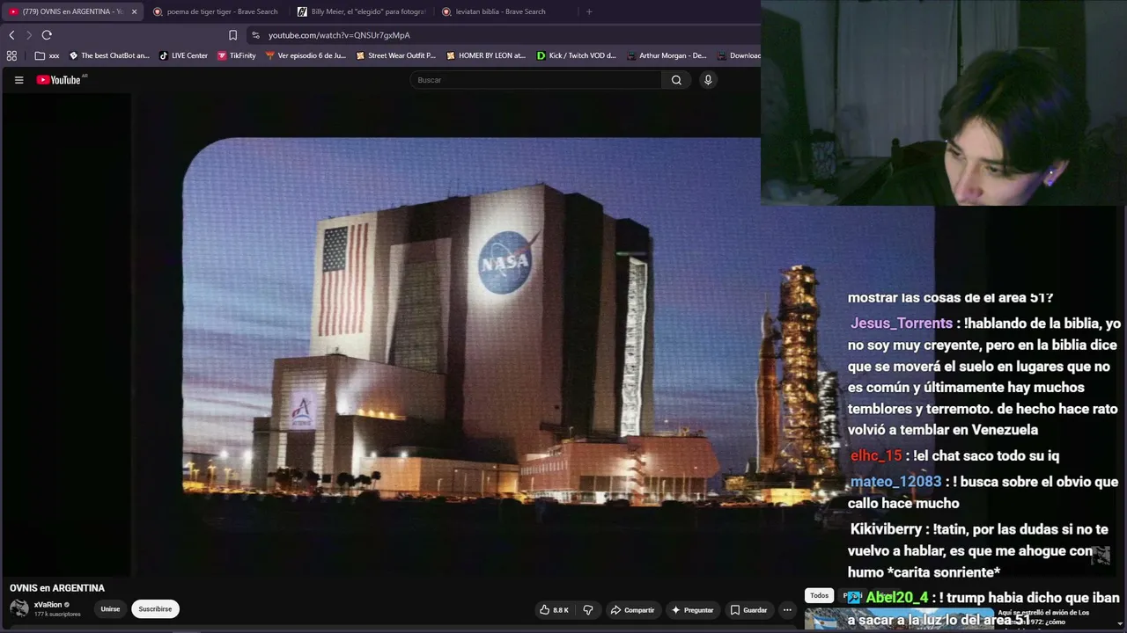Open 'Ver episodio 6 de Ju...' bookmark
This screenshot has width=1127, height=633.
306,55
